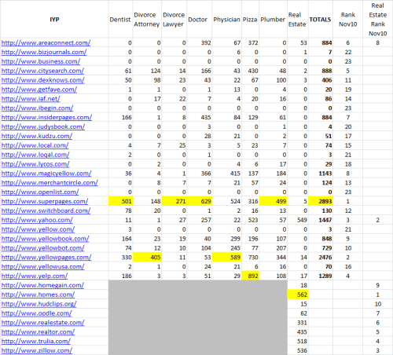Follow the citysearch.com link
This screenshot has height=355, width=393.
pos(42,71)
